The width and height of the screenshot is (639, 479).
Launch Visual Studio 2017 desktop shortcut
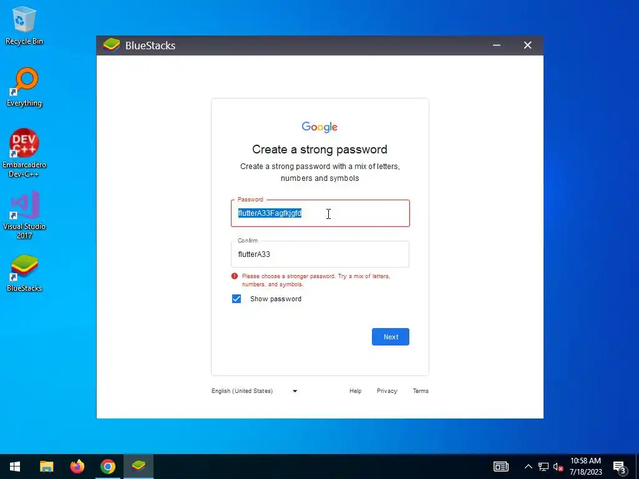click(x=24, y=215)
